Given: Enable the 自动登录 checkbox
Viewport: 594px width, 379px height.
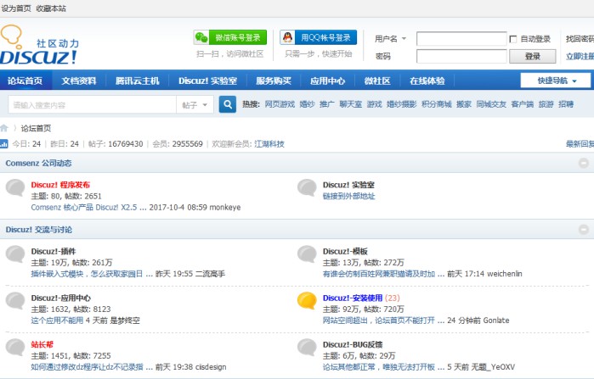Looking at the screenshot, I should 513,39.
